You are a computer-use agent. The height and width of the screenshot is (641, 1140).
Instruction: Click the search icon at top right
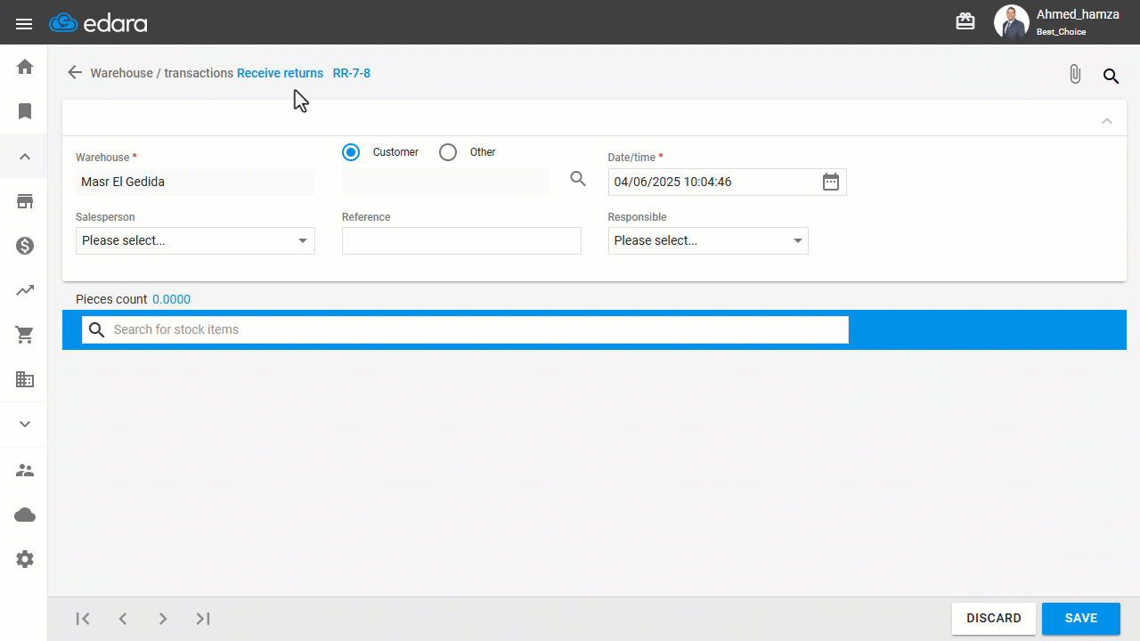[x=1111, y=76]
